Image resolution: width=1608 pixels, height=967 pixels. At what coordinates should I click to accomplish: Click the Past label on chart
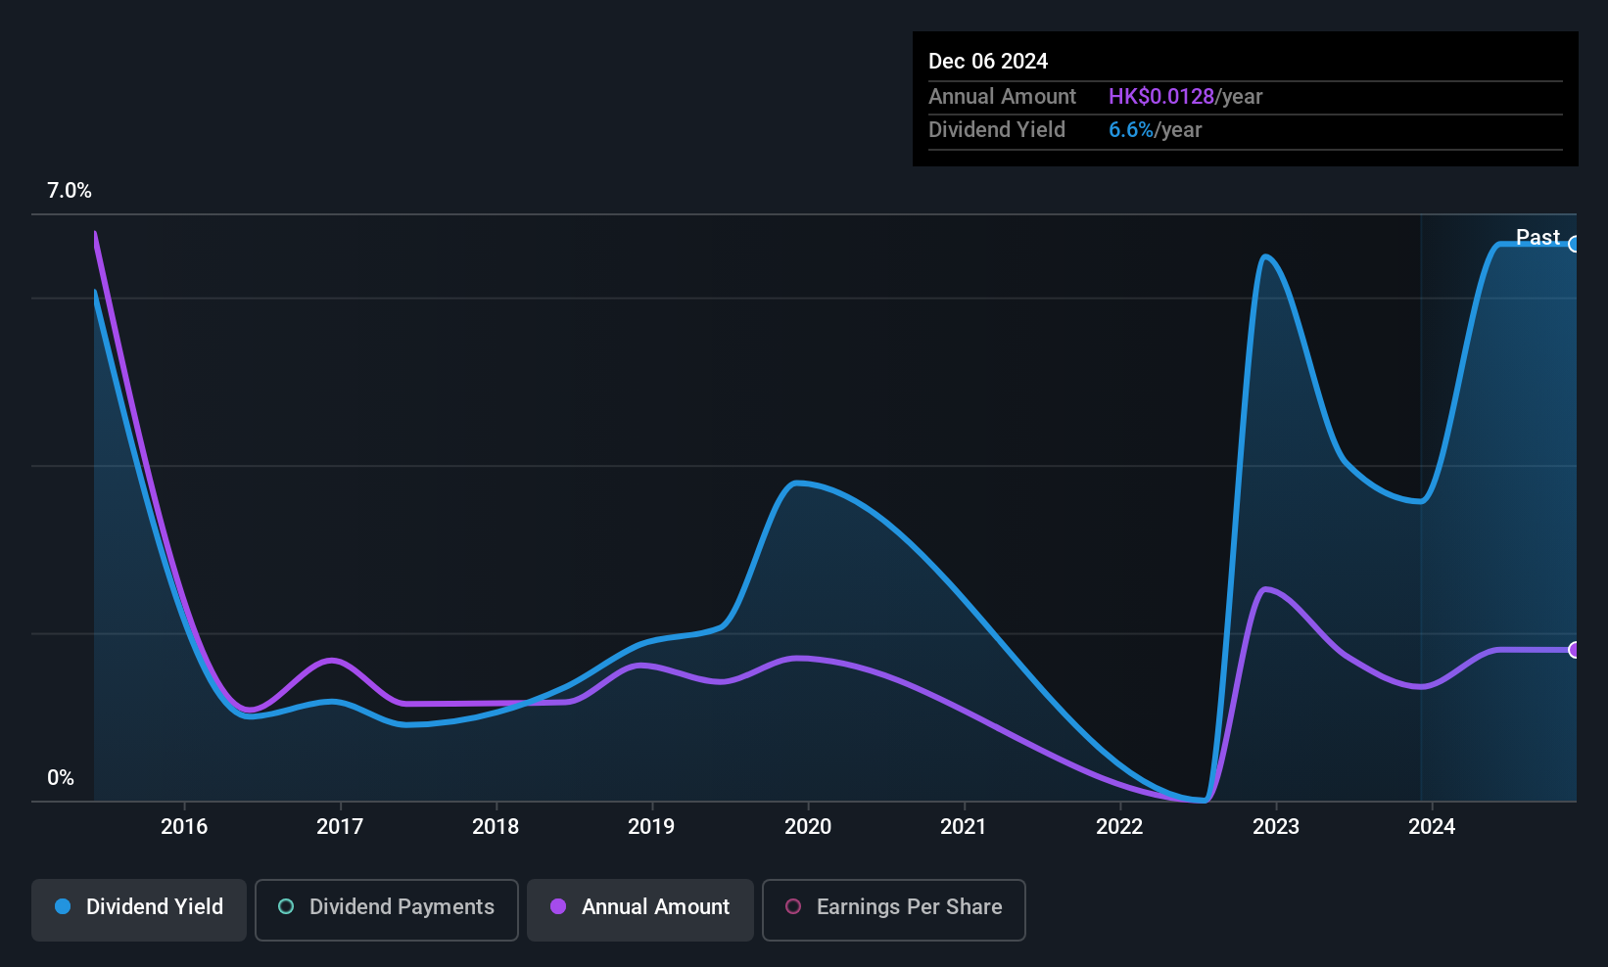click(x=1537, y=237)
